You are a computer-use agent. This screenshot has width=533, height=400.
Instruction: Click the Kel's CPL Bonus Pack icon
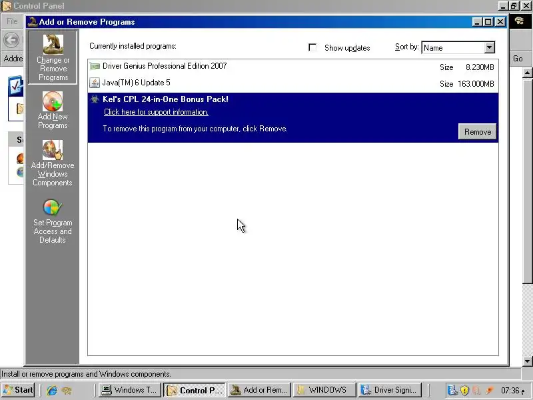point(95,99)
